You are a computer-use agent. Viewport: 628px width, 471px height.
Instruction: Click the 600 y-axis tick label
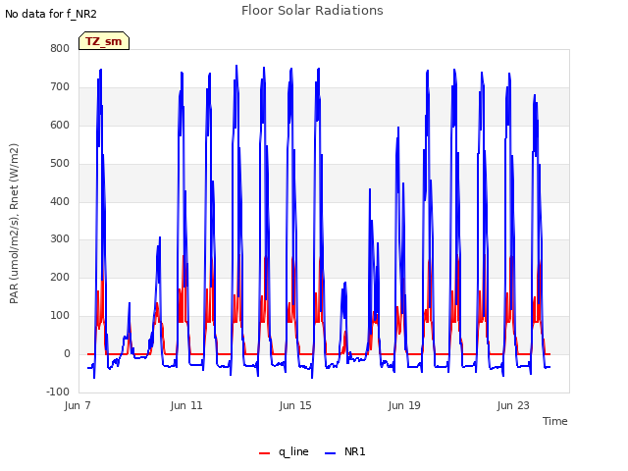click(x=60, y=125)
